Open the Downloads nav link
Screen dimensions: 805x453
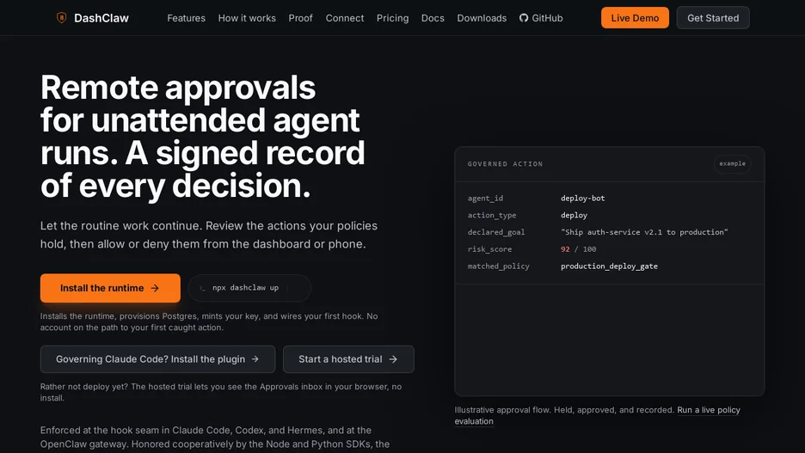pos(482,18)
